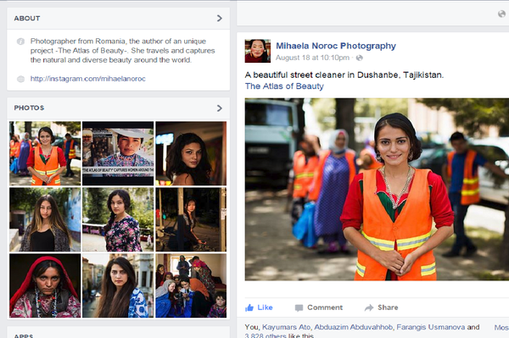Open the August 18 post timestamp
The image size is (509, 338).
coord(312,58)
